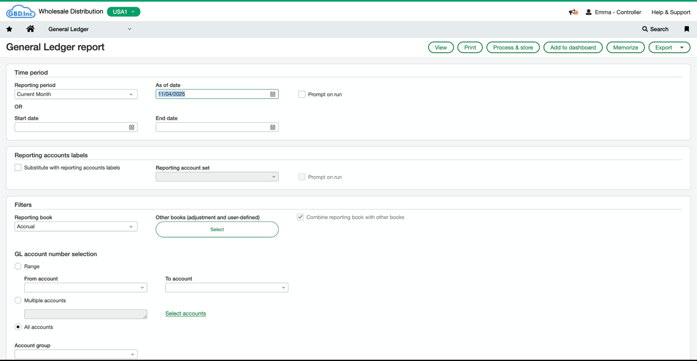Open the Start date calendar icon
The width and height of the screenshot is (697, 361).
click(x=132, y=127)
